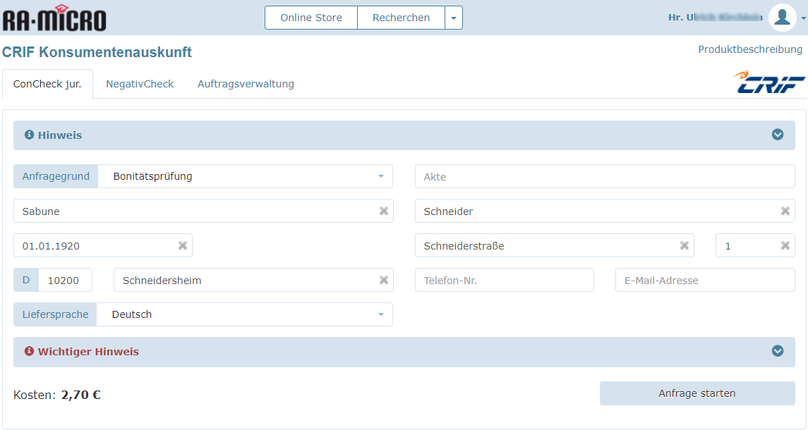Clear the first name field containing Sabune
Viewport: 808px width, 430px height.
click(383, 211)
